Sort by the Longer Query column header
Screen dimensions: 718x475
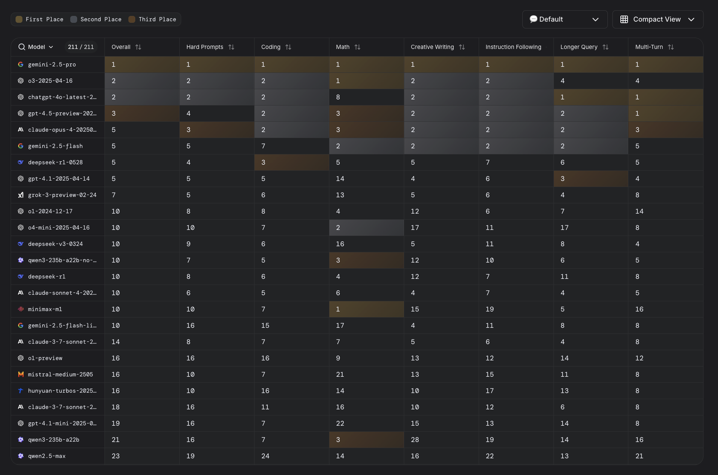[x=579, y=47]
